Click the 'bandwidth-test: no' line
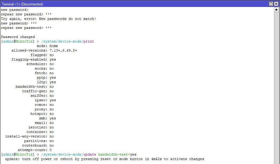Viewport: 280px width, 164px height. tap(35, 87)
